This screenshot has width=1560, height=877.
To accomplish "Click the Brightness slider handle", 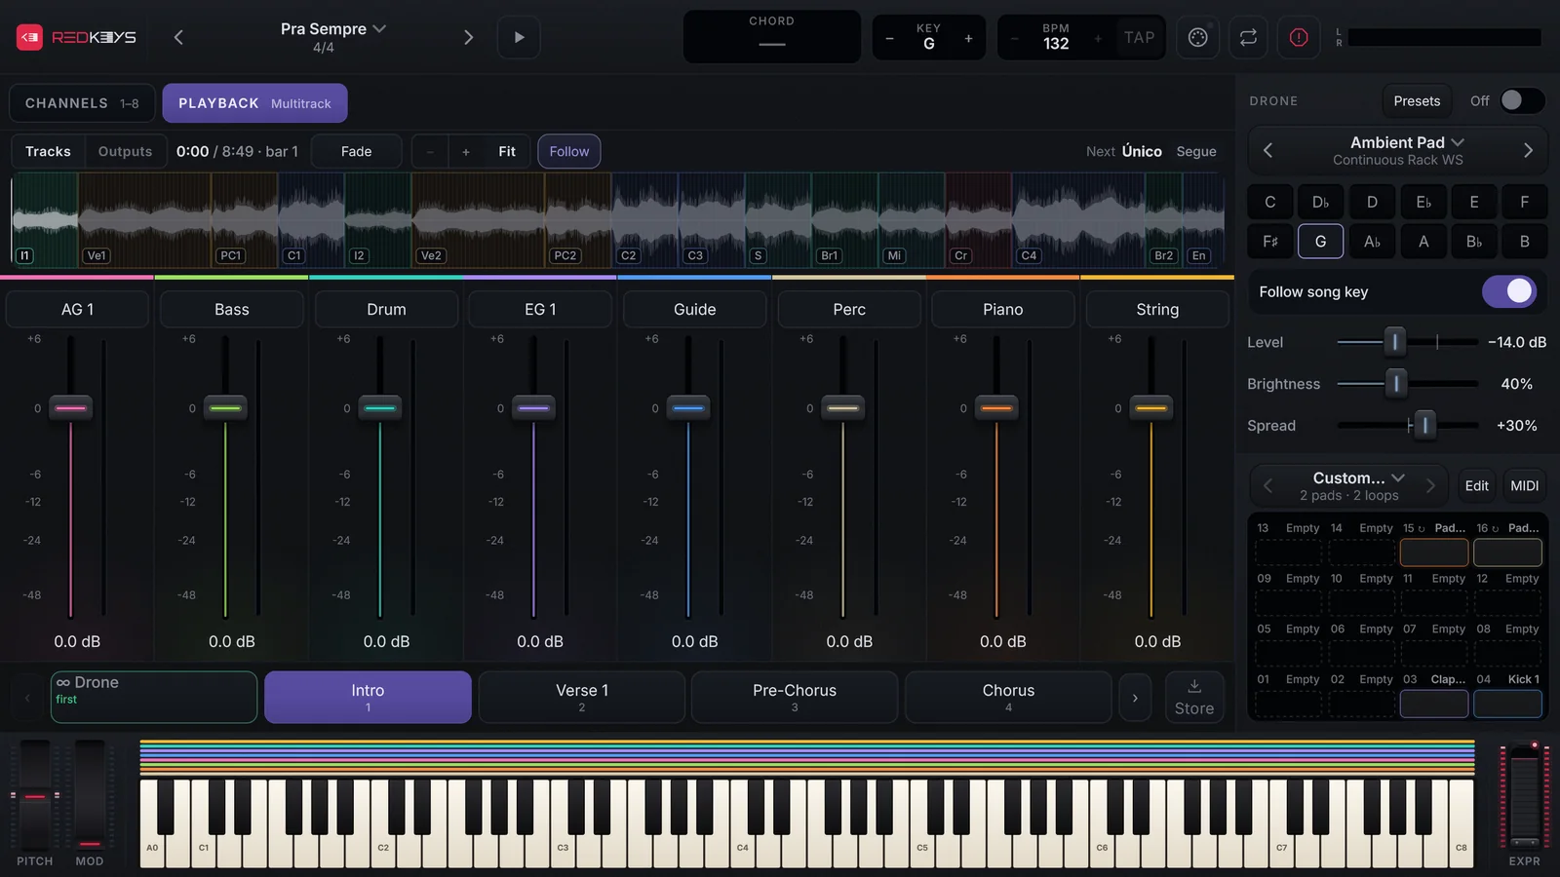I will [1396, 383].
